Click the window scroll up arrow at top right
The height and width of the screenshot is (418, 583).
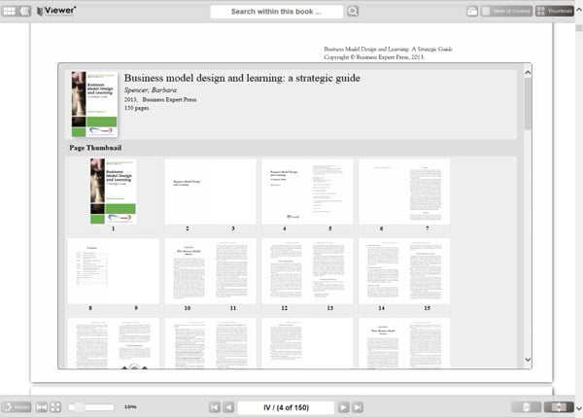point(579,10)
